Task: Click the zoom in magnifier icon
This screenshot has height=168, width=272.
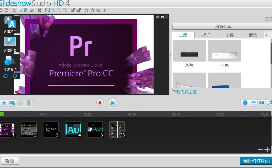Action: coord(53,10)
